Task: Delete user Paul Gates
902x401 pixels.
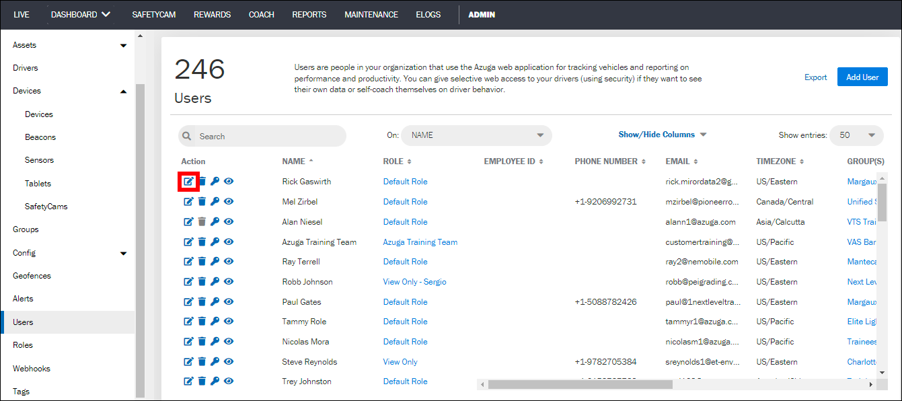Action: click(x=202, y=301)
